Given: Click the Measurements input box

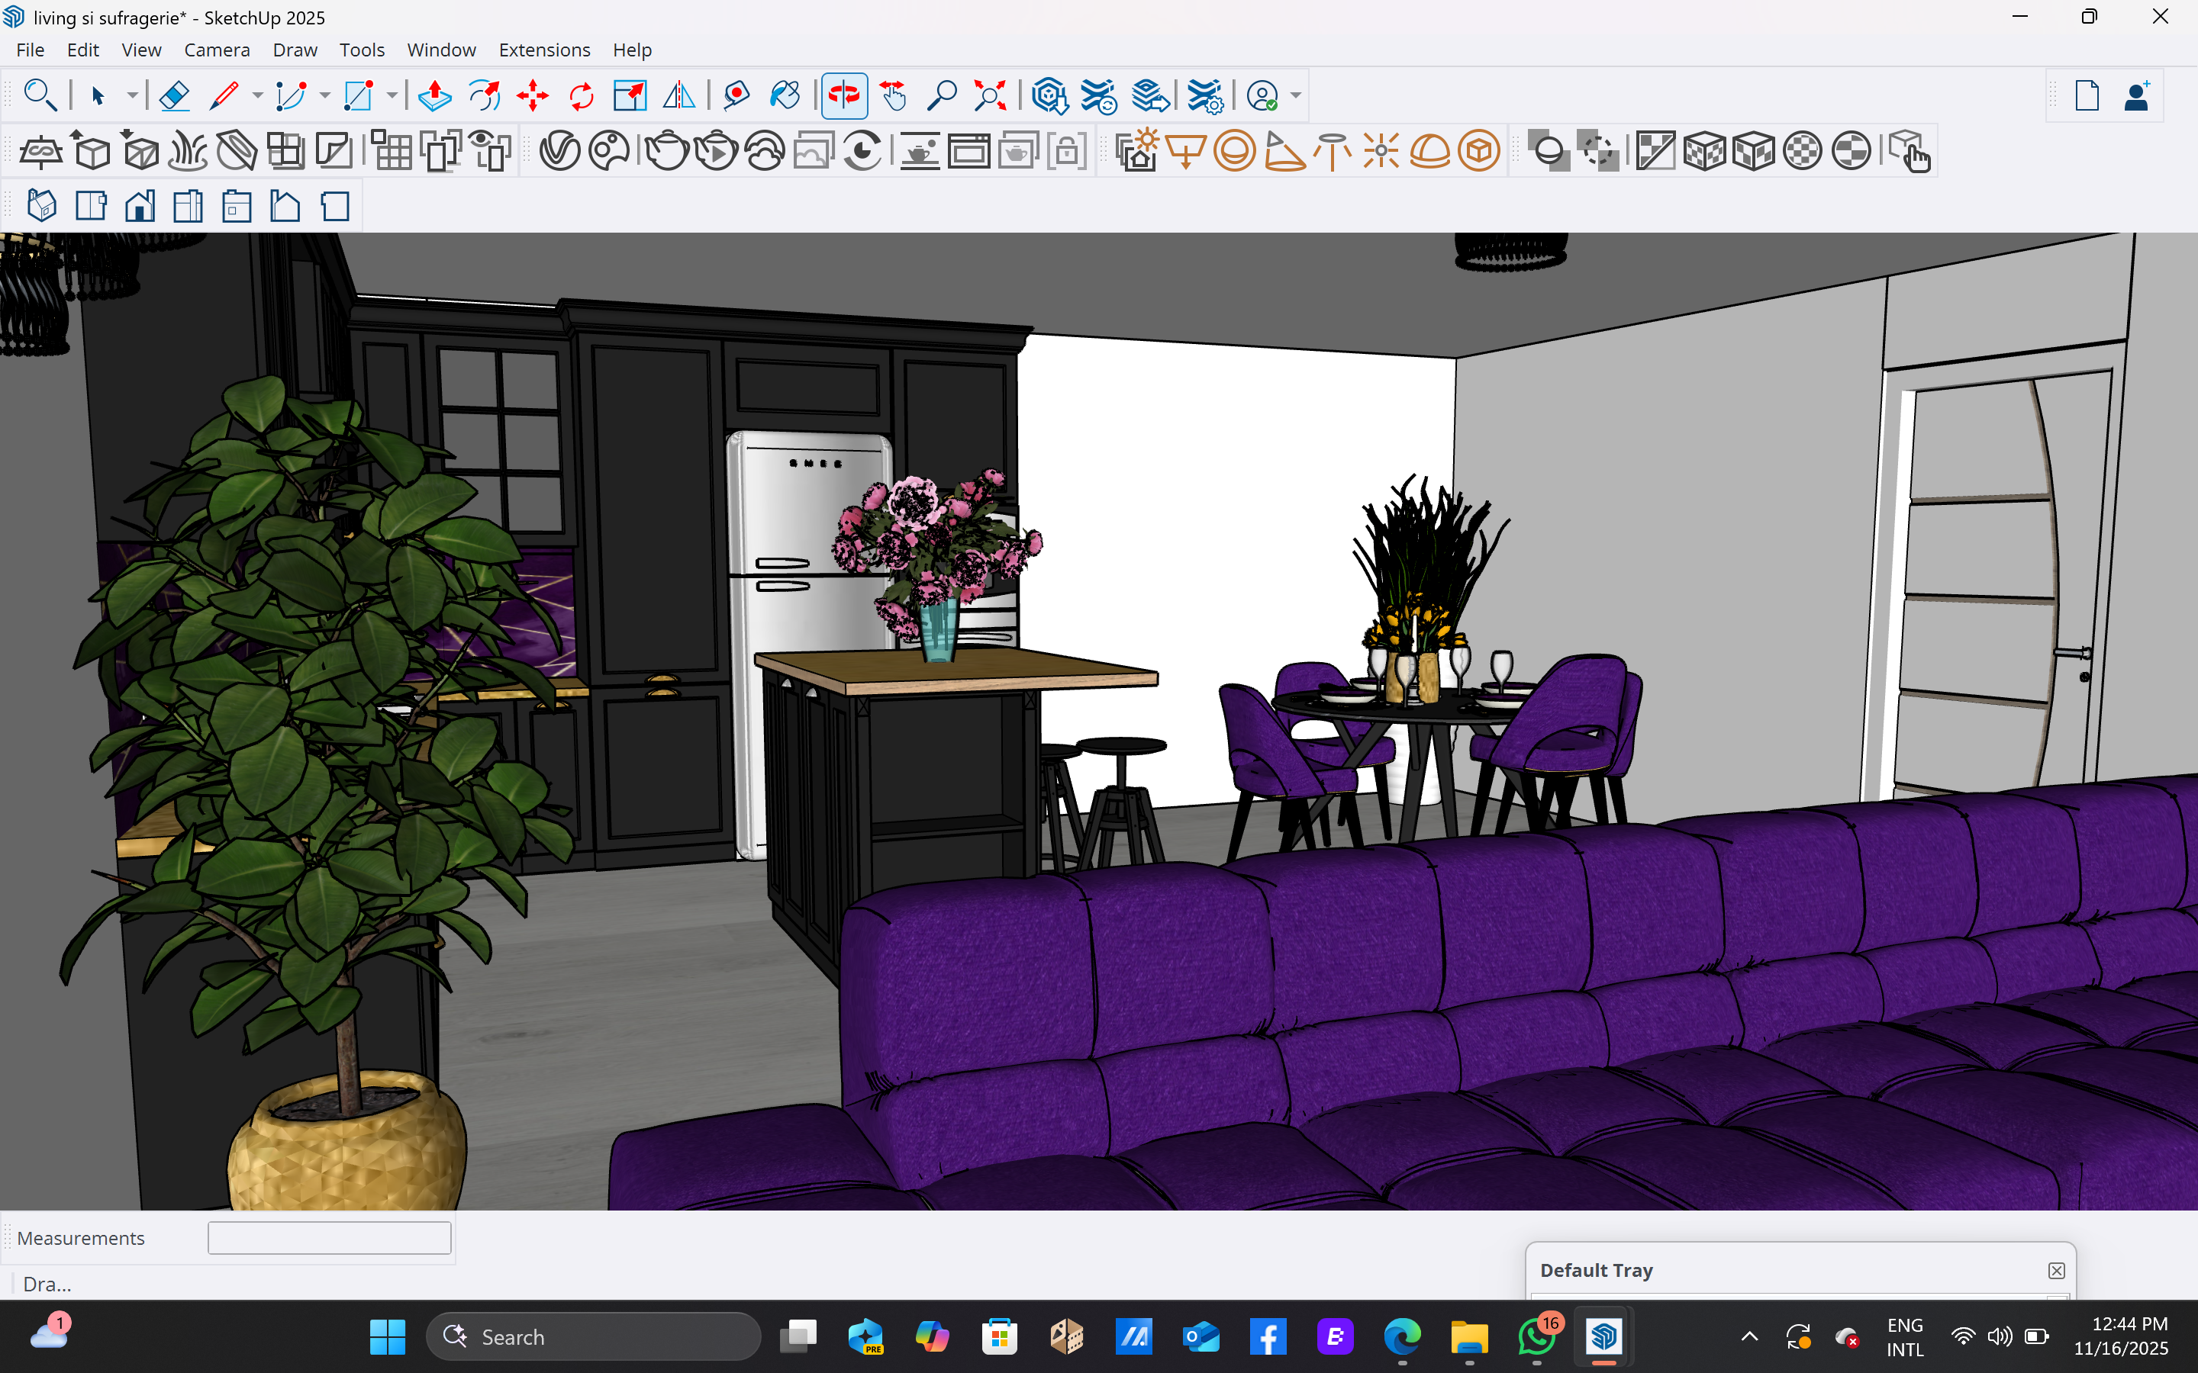Looking at the screenshot, I should [x=329, y=1238].
